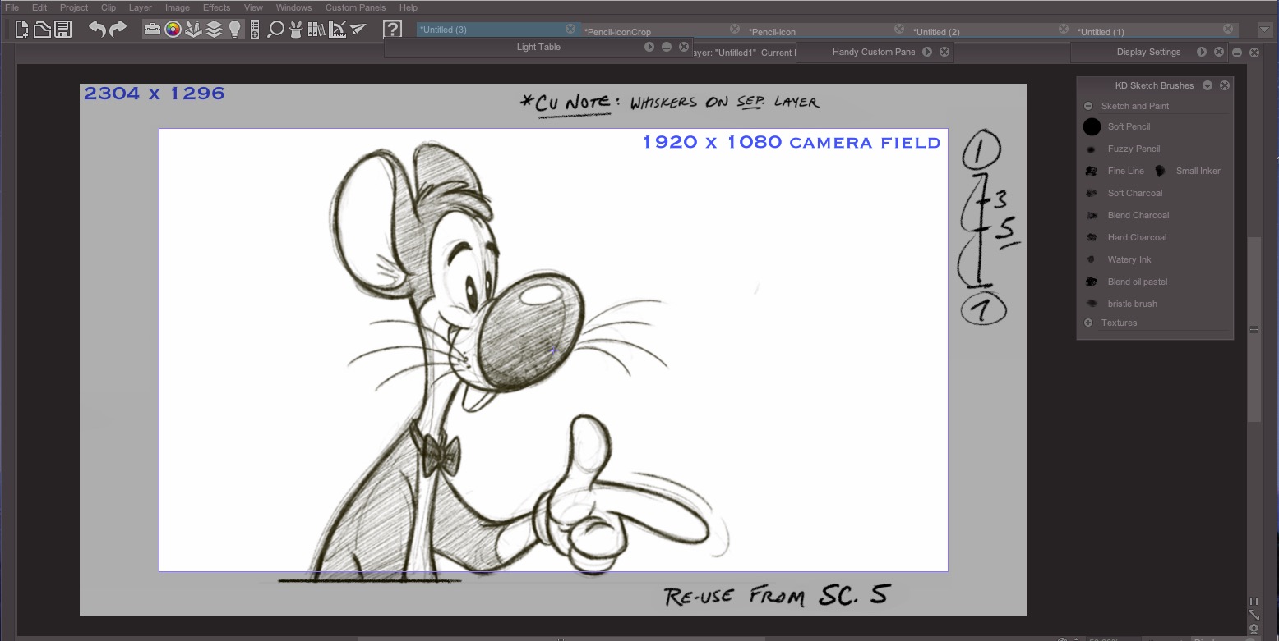Click the vertical scrollbar beside the canvas

(x=1254, y=329)
